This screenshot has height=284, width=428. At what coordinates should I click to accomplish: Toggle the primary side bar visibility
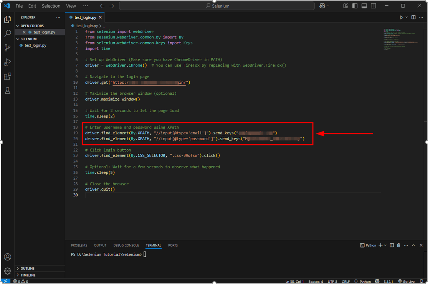click(x=355, y=6)
